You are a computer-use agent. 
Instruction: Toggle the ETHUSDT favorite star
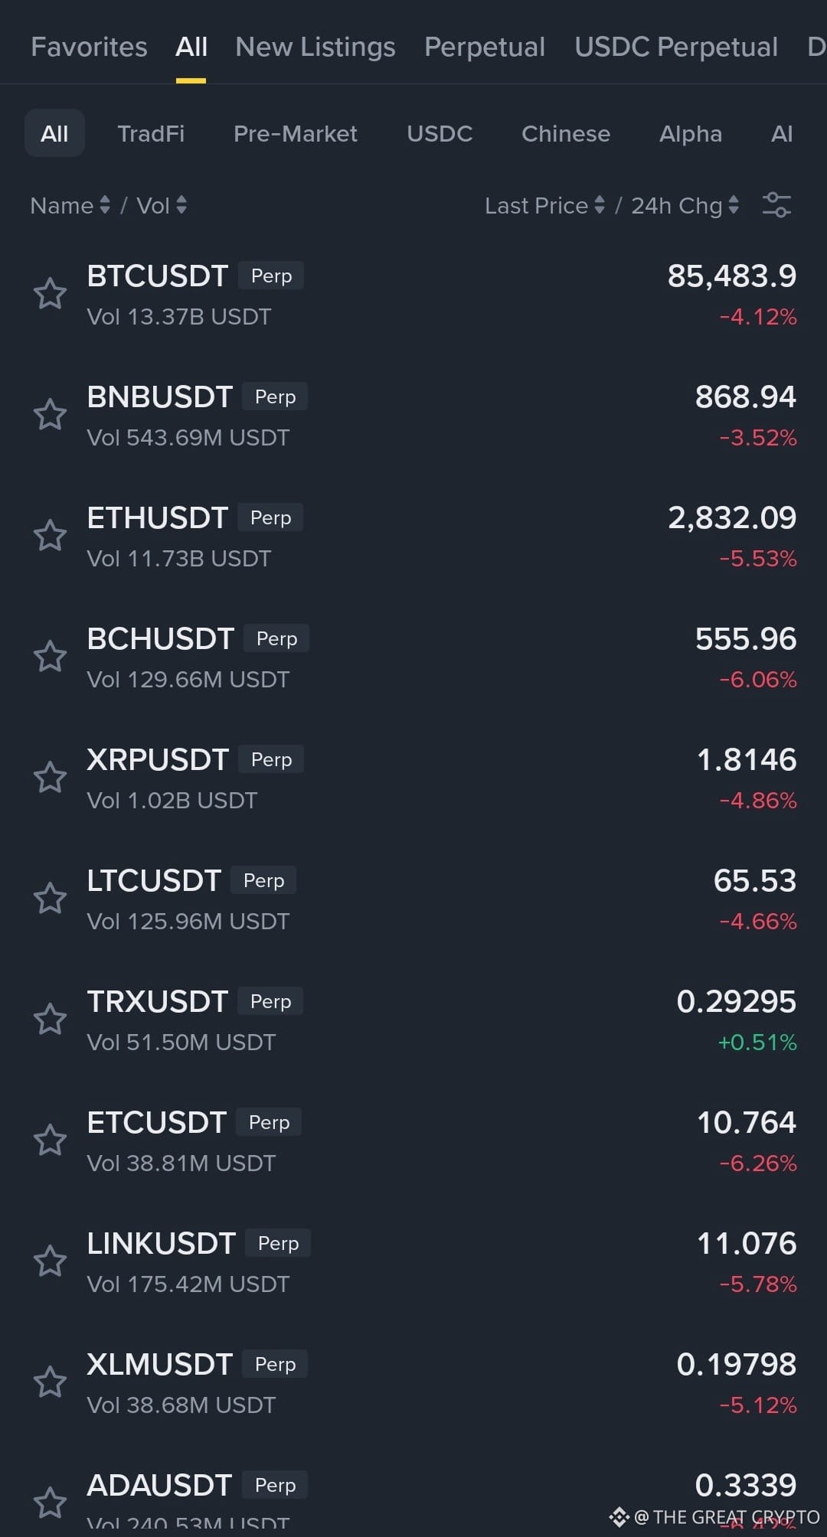point(51,536)
